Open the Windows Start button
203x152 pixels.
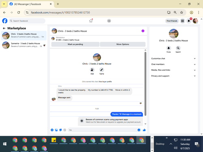coord(5,144)
